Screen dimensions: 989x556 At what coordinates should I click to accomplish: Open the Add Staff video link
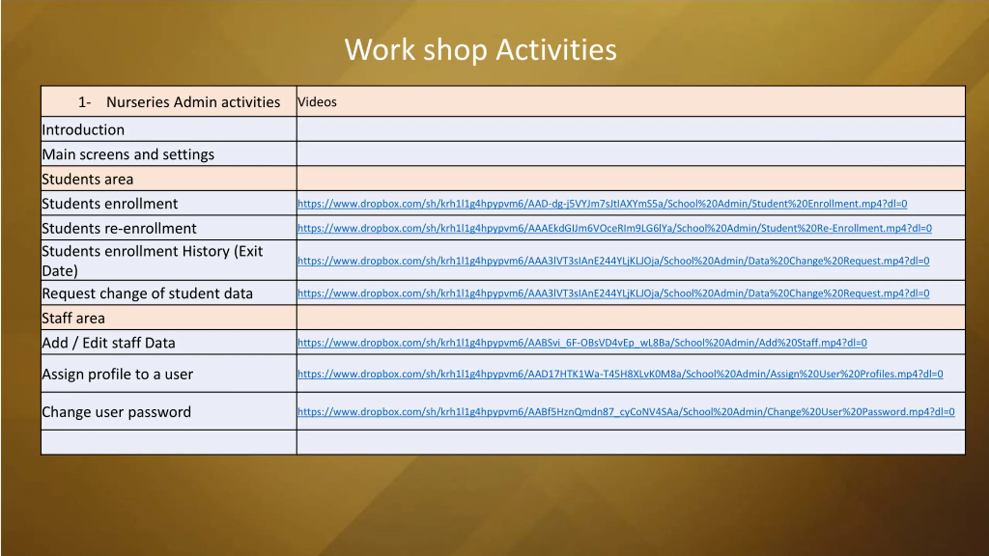coord(582,343)
